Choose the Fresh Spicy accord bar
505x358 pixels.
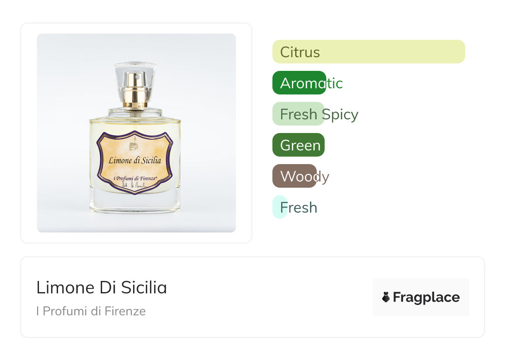click(x=298, y=114)
